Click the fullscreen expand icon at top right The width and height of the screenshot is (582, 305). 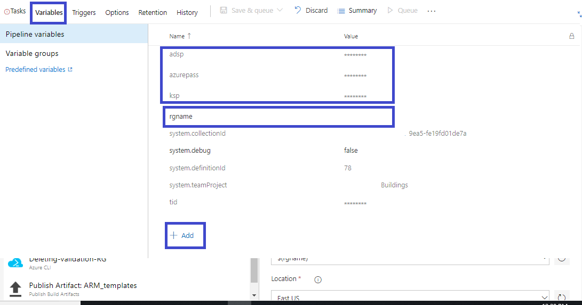coord(579,14)
